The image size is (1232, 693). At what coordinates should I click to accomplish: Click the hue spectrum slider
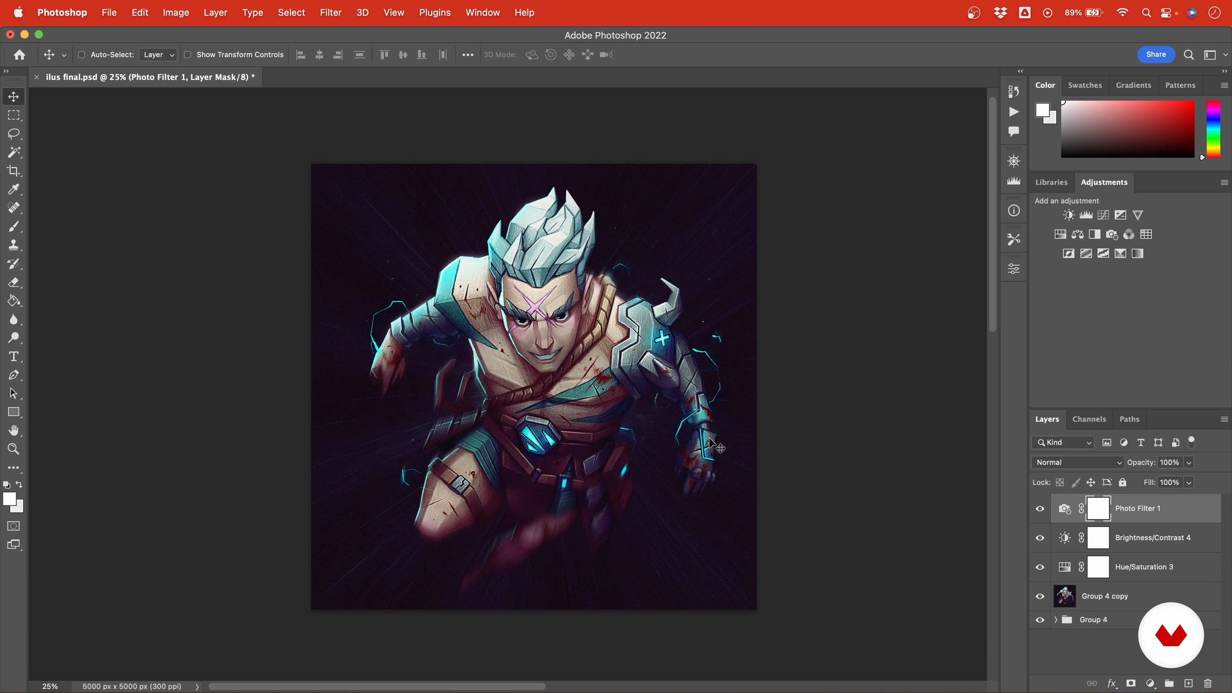(x=1213, y=129)
